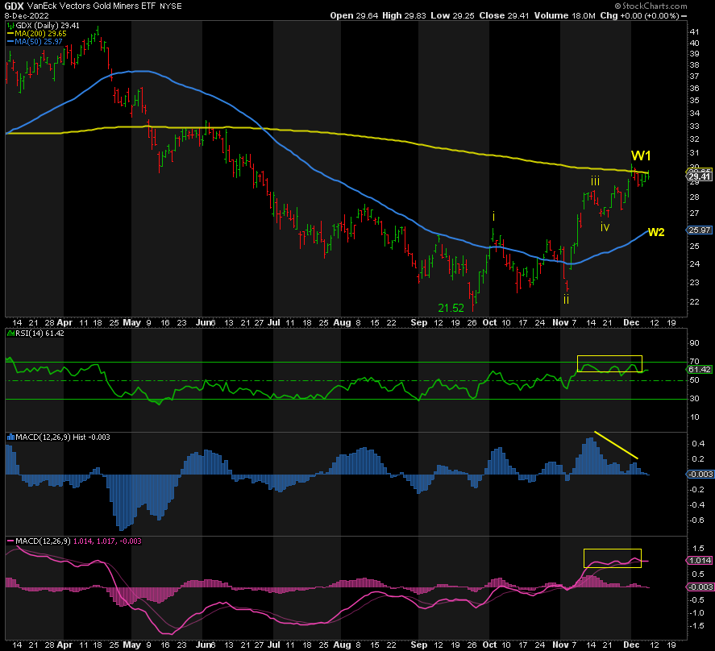Select the High 29.83 value
Screen dimensions: 715x651
[404, 15]
